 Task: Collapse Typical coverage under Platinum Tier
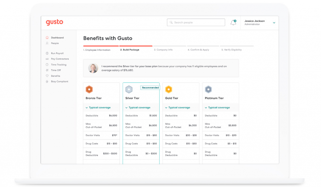point(217,108)
